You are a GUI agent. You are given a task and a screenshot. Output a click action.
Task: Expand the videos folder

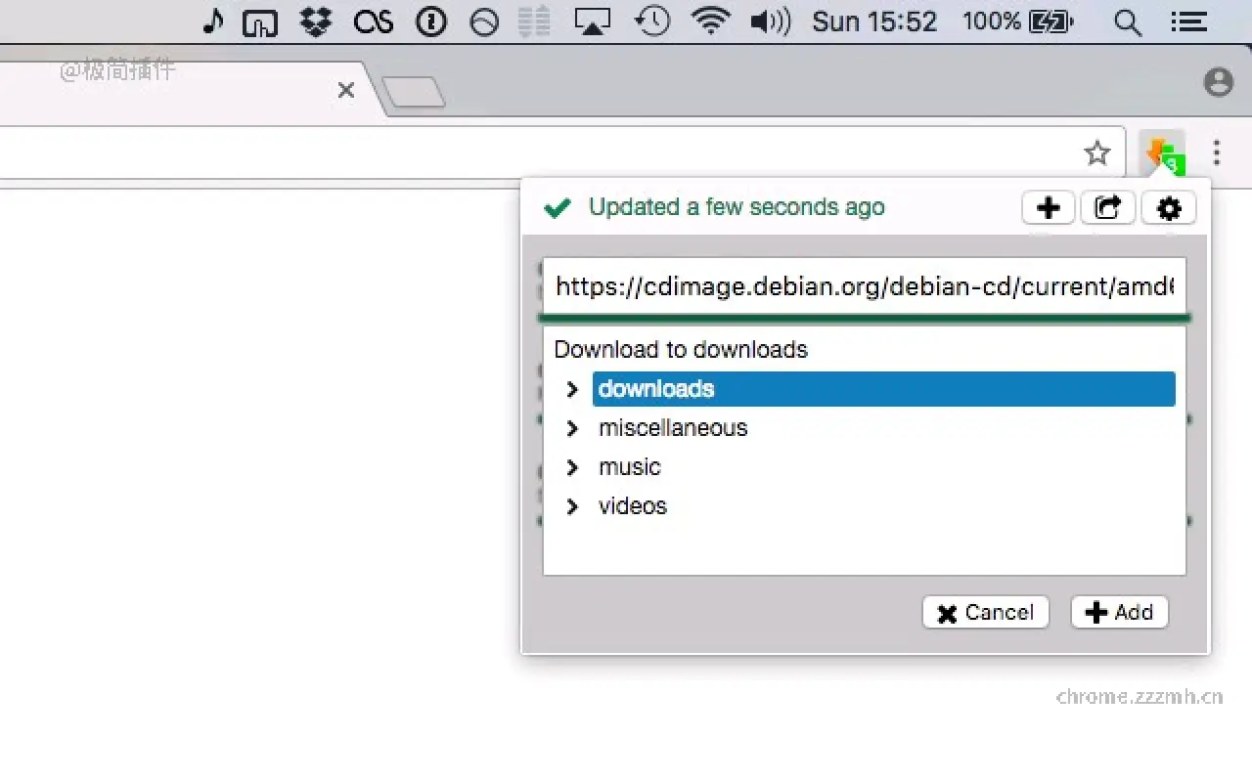pos(572,506)
